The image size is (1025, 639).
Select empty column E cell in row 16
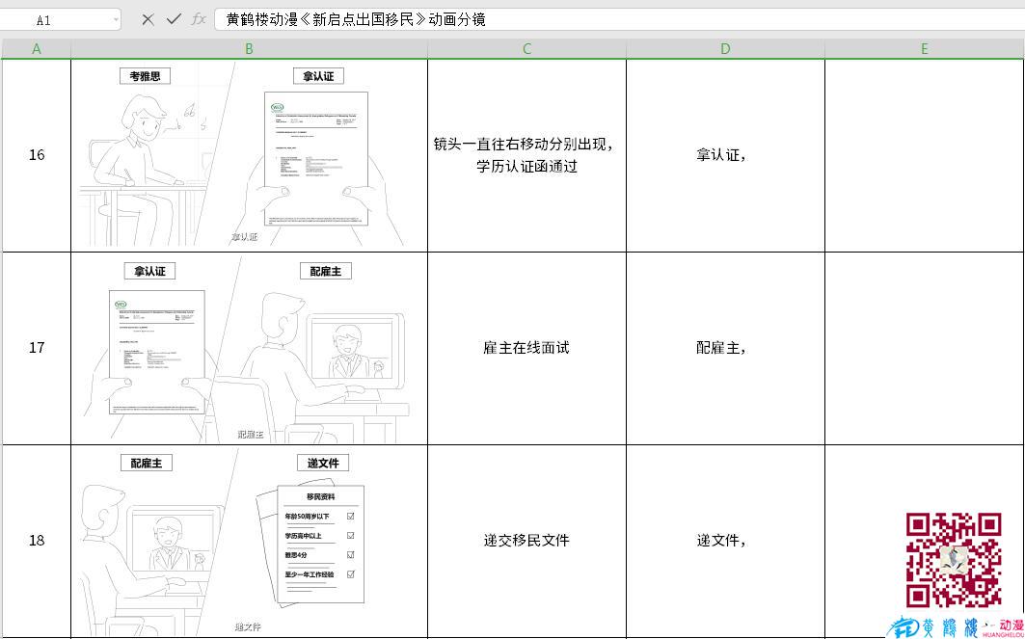click(925, 155)
